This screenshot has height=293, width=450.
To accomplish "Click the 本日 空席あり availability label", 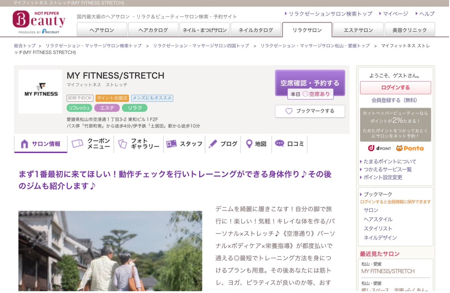I will pyautogui.click(x=310, y=94).
